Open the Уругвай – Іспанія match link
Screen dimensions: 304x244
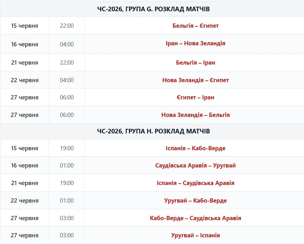point(195,235)
